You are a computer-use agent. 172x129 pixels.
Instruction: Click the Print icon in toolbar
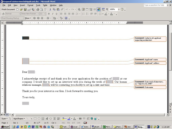(38, 9)
